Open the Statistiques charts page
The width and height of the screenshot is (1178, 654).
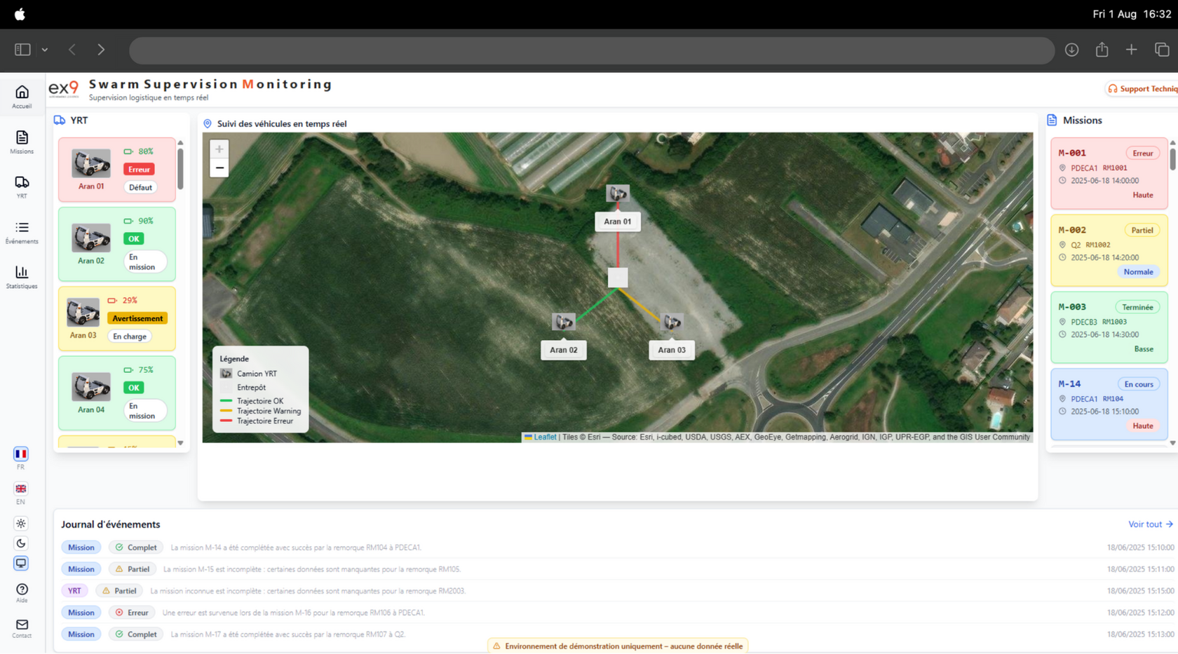tap(22, 277)
